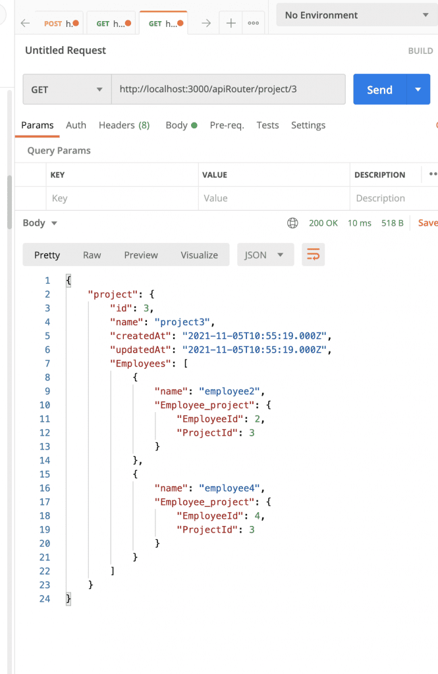Image resolution: width=438 pixels, height=674 pixels.
Task: Switch to the Visualize response view
Action: pyautogui.click(x=199, y=255)
